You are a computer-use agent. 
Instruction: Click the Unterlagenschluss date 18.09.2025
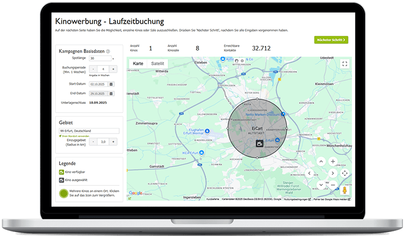pyautogui.click(x=98, y=103)
